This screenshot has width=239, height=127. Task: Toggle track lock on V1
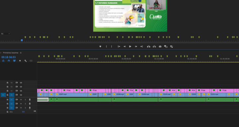[x=7, y=95]
